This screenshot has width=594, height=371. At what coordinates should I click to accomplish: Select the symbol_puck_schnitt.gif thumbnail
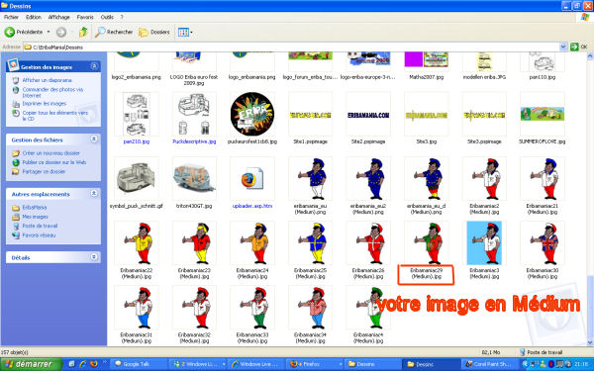pyautogui.click(x=137, y=178)
